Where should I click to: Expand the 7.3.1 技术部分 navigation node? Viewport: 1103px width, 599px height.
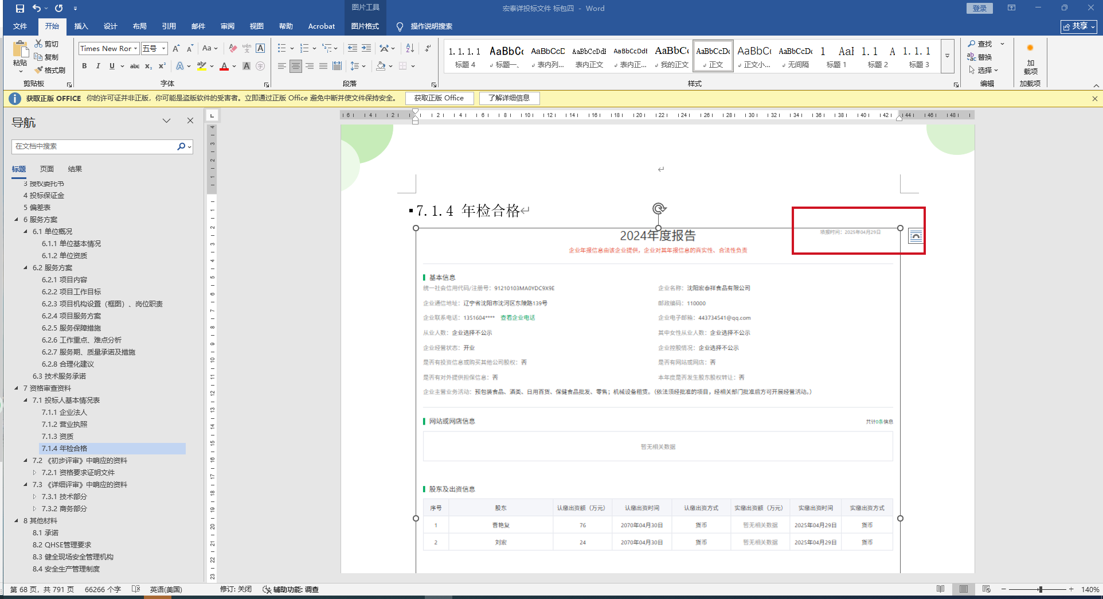coord(34,496)
